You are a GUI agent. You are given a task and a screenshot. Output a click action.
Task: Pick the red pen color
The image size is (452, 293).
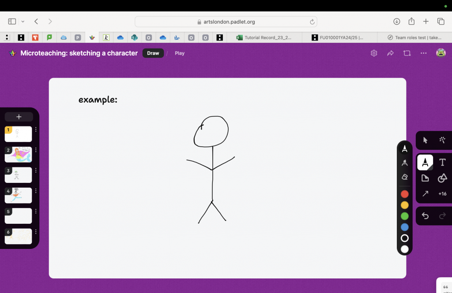(x=404, y=194)
